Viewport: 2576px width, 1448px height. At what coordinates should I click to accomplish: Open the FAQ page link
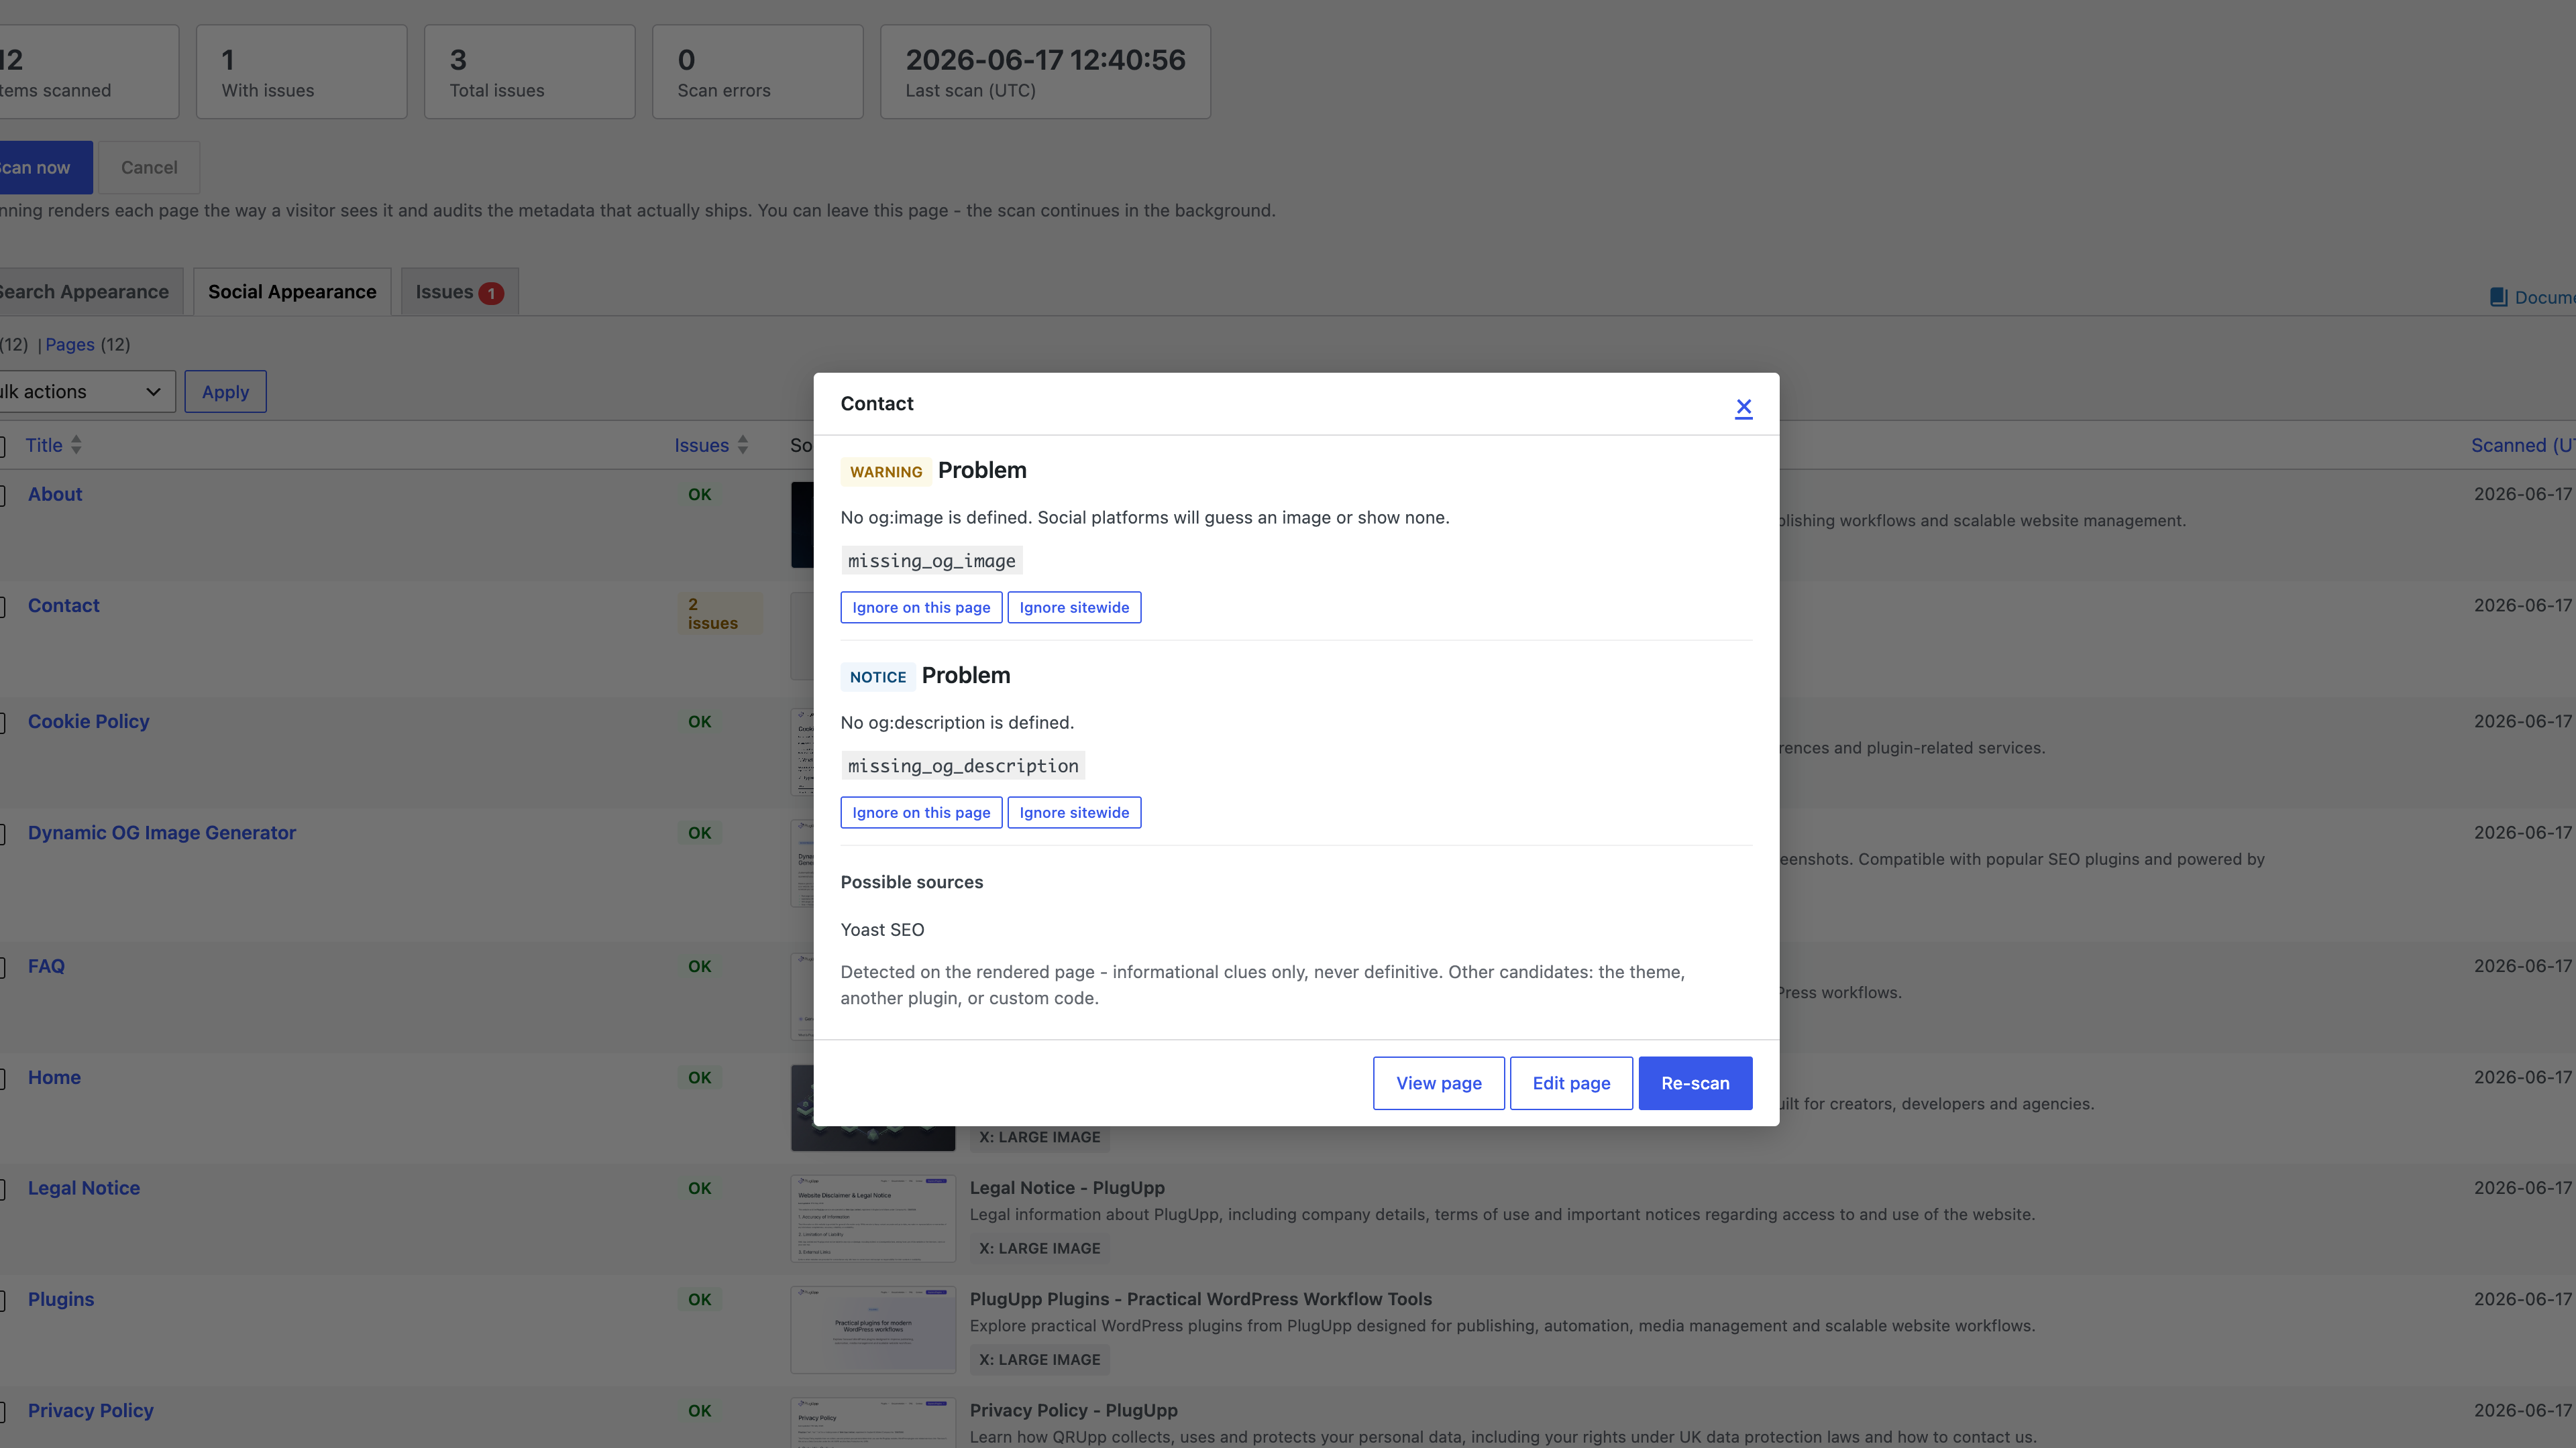[46, 966]
